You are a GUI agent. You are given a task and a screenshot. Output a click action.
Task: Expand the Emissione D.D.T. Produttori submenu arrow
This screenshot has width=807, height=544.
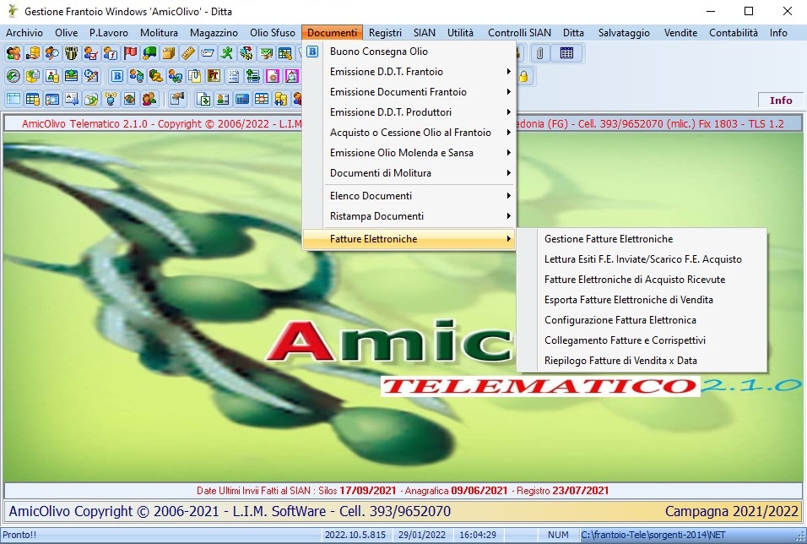508,112
